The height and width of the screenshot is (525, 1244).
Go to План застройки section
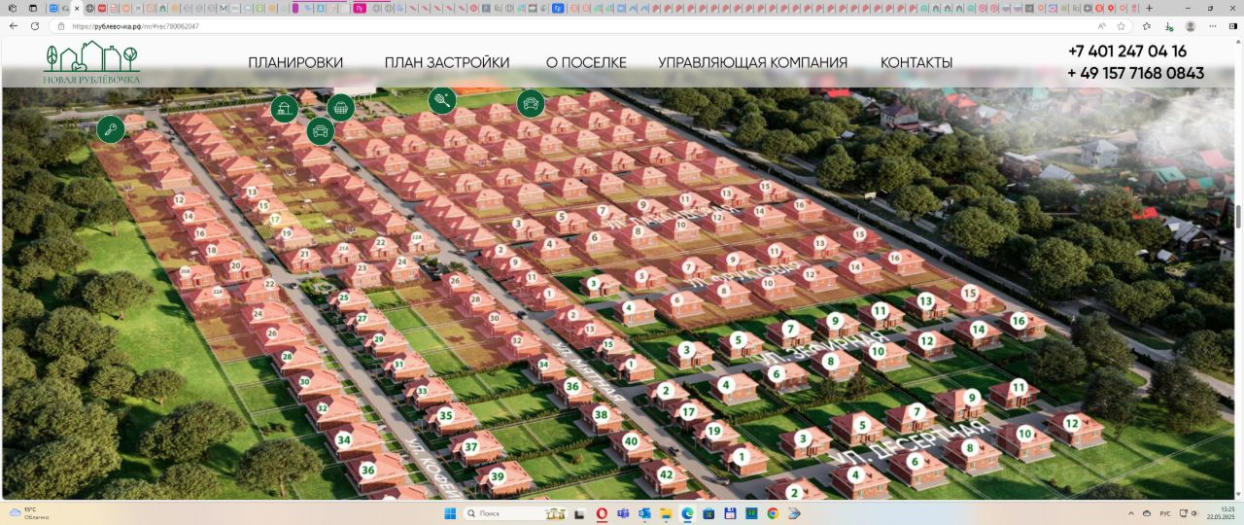pos(446,62)
